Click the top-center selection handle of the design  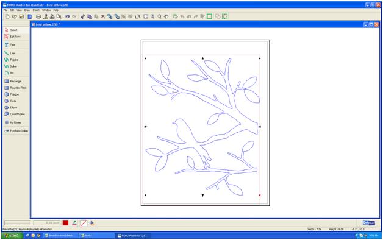click(x=202, y=58)
